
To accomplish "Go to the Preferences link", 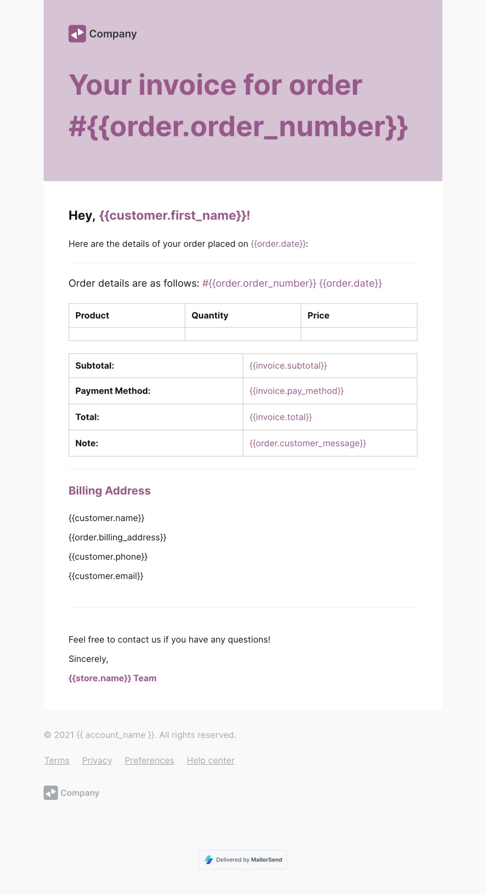I will [149, 761].
